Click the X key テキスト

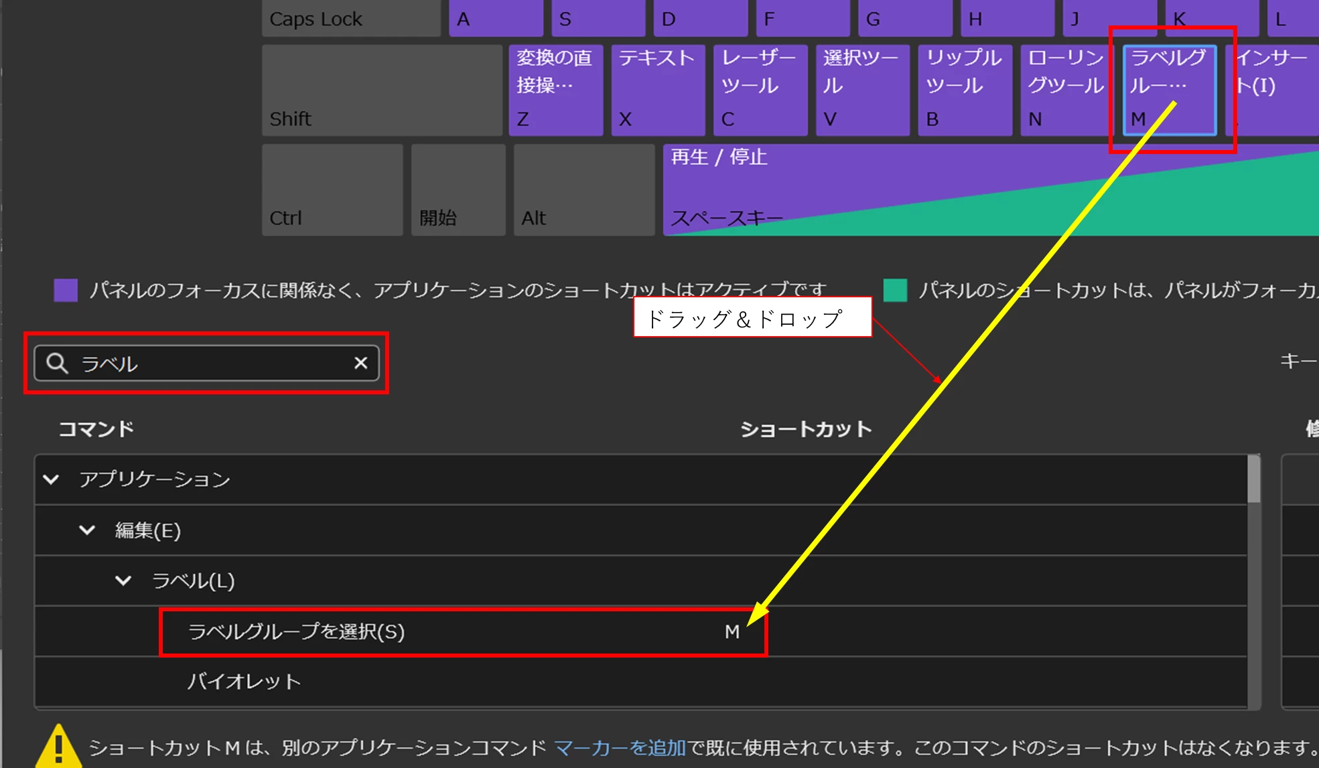[658, 90]
